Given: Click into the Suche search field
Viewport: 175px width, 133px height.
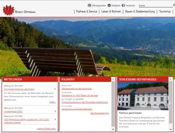Looking at the screenshot, I should tap(156, 6).
